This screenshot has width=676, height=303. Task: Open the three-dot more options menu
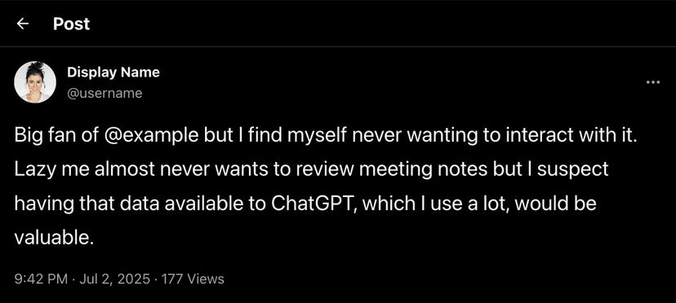[653, 82]
